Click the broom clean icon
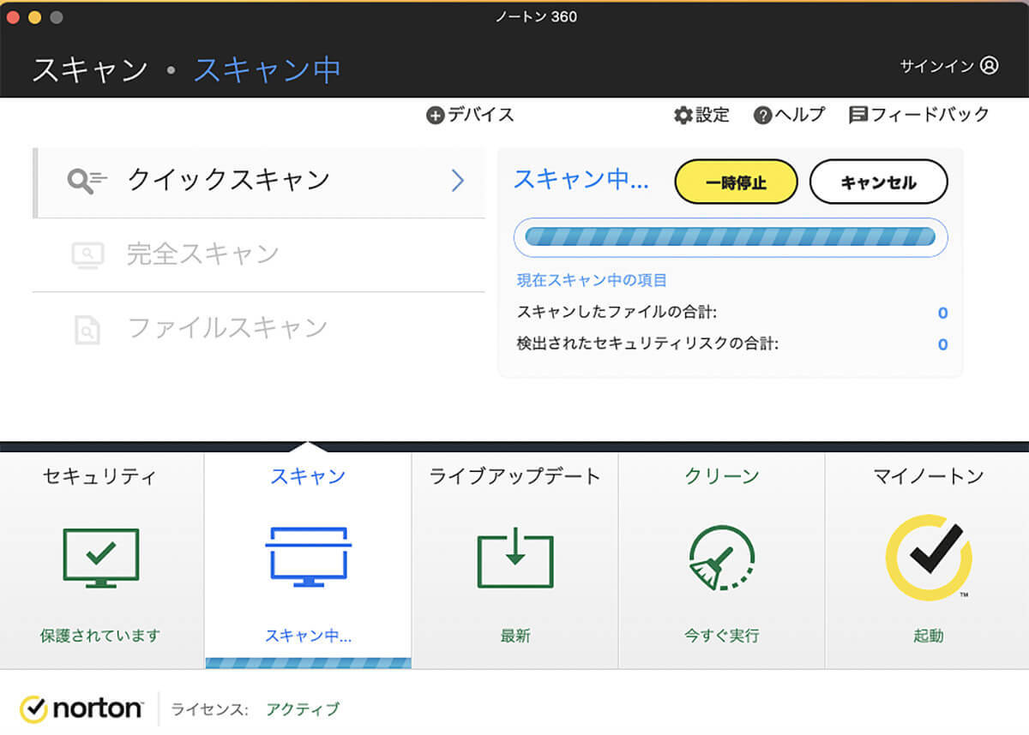This screenshot has height=735, width=1029. (722, 558)
